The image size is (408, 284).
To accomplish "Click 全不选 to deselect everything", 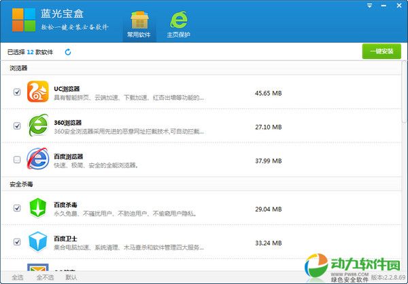I will [x=44, y=277].
